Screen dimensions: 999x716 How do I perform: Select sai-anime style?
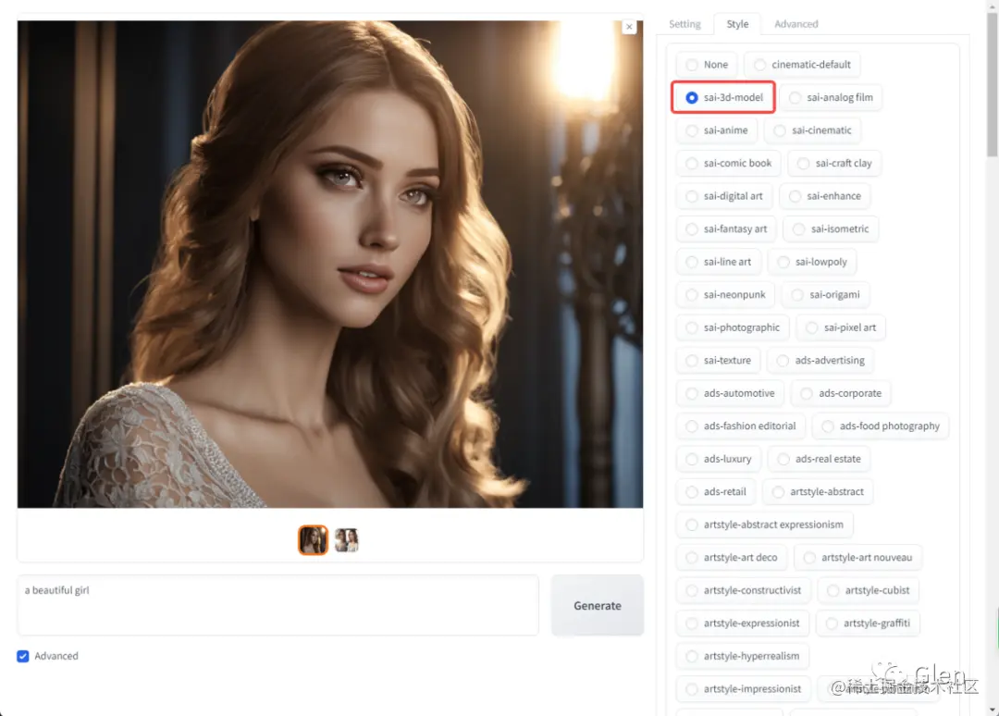(717, 130)
